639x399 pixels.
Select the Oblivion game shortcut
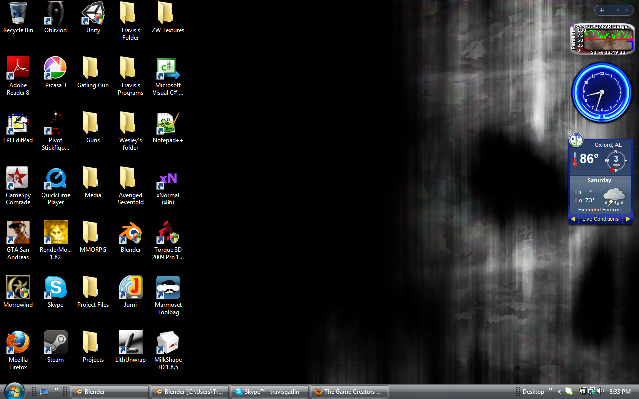pyautogui.click(x=55, y=17)
